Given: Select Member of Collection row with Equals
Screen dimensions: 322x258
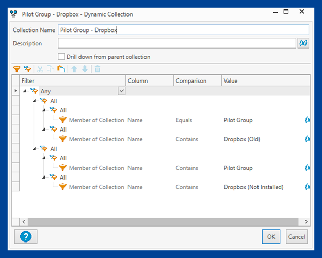Looking at the screenshot, I should (96, 120).
